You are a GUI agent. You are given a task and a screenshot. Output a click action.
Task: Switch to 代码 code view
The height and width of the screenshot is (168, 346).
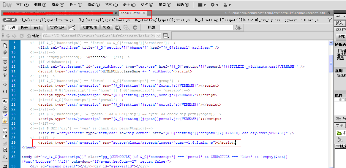(12, 28)
